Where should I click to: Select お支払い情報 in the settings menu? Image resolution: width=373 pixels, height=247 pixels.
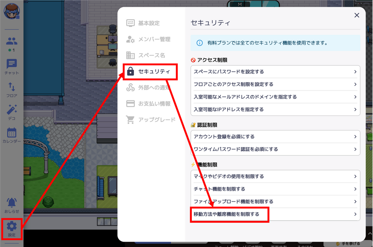click(x=154, y=104)
